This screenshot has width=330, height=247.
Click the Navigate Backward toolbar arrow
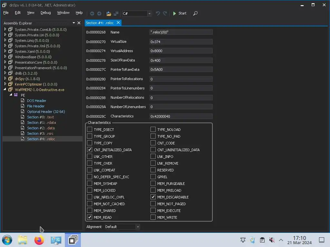click(x=92, y=14)
